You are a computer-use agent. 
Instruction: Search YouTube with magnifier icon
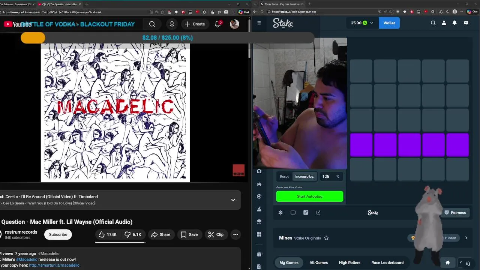click(152, 24)
